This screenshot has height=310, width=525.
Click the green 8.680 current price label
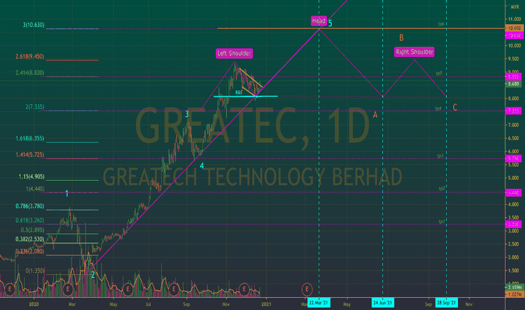(x=514, y=84)
